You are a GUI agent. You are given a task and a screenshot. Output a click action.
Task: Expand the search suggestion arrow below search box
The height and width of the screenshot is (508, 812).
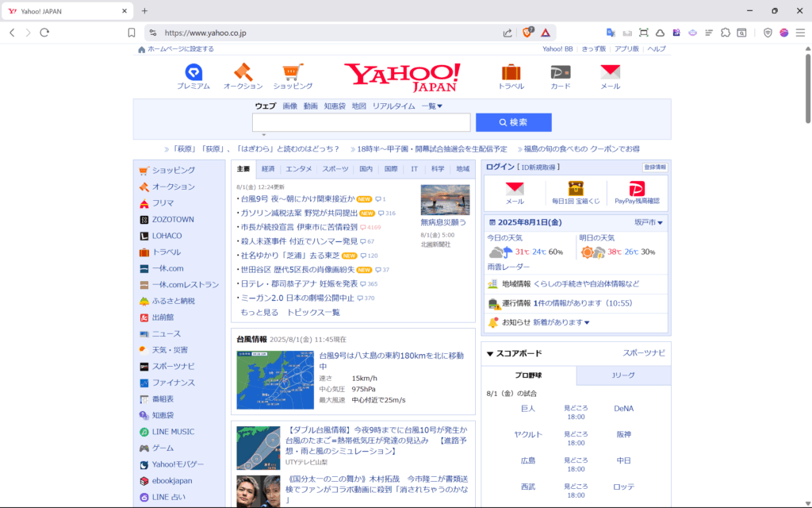[263, 135]
